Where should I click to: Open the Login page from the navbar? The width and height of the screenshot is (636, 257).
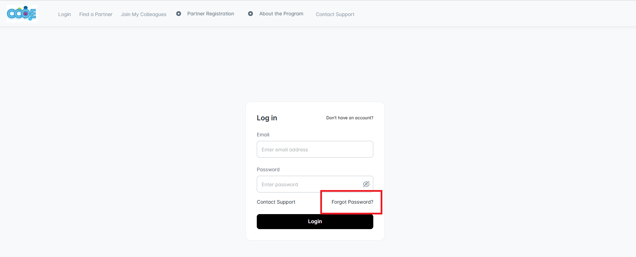pyautogui.click(x=65, y=14)
